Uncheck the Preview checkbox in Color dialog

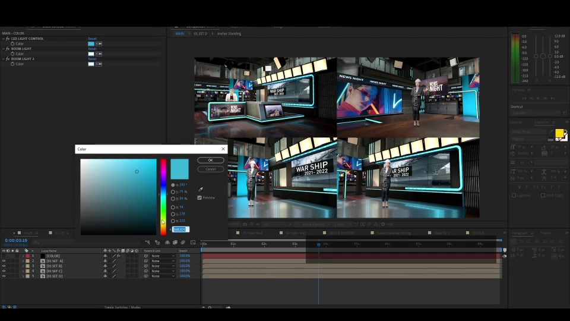click(199, 197)
